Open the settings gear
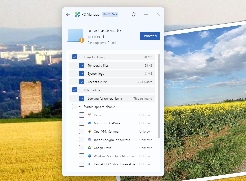246x181 pixels. point(133,14)
